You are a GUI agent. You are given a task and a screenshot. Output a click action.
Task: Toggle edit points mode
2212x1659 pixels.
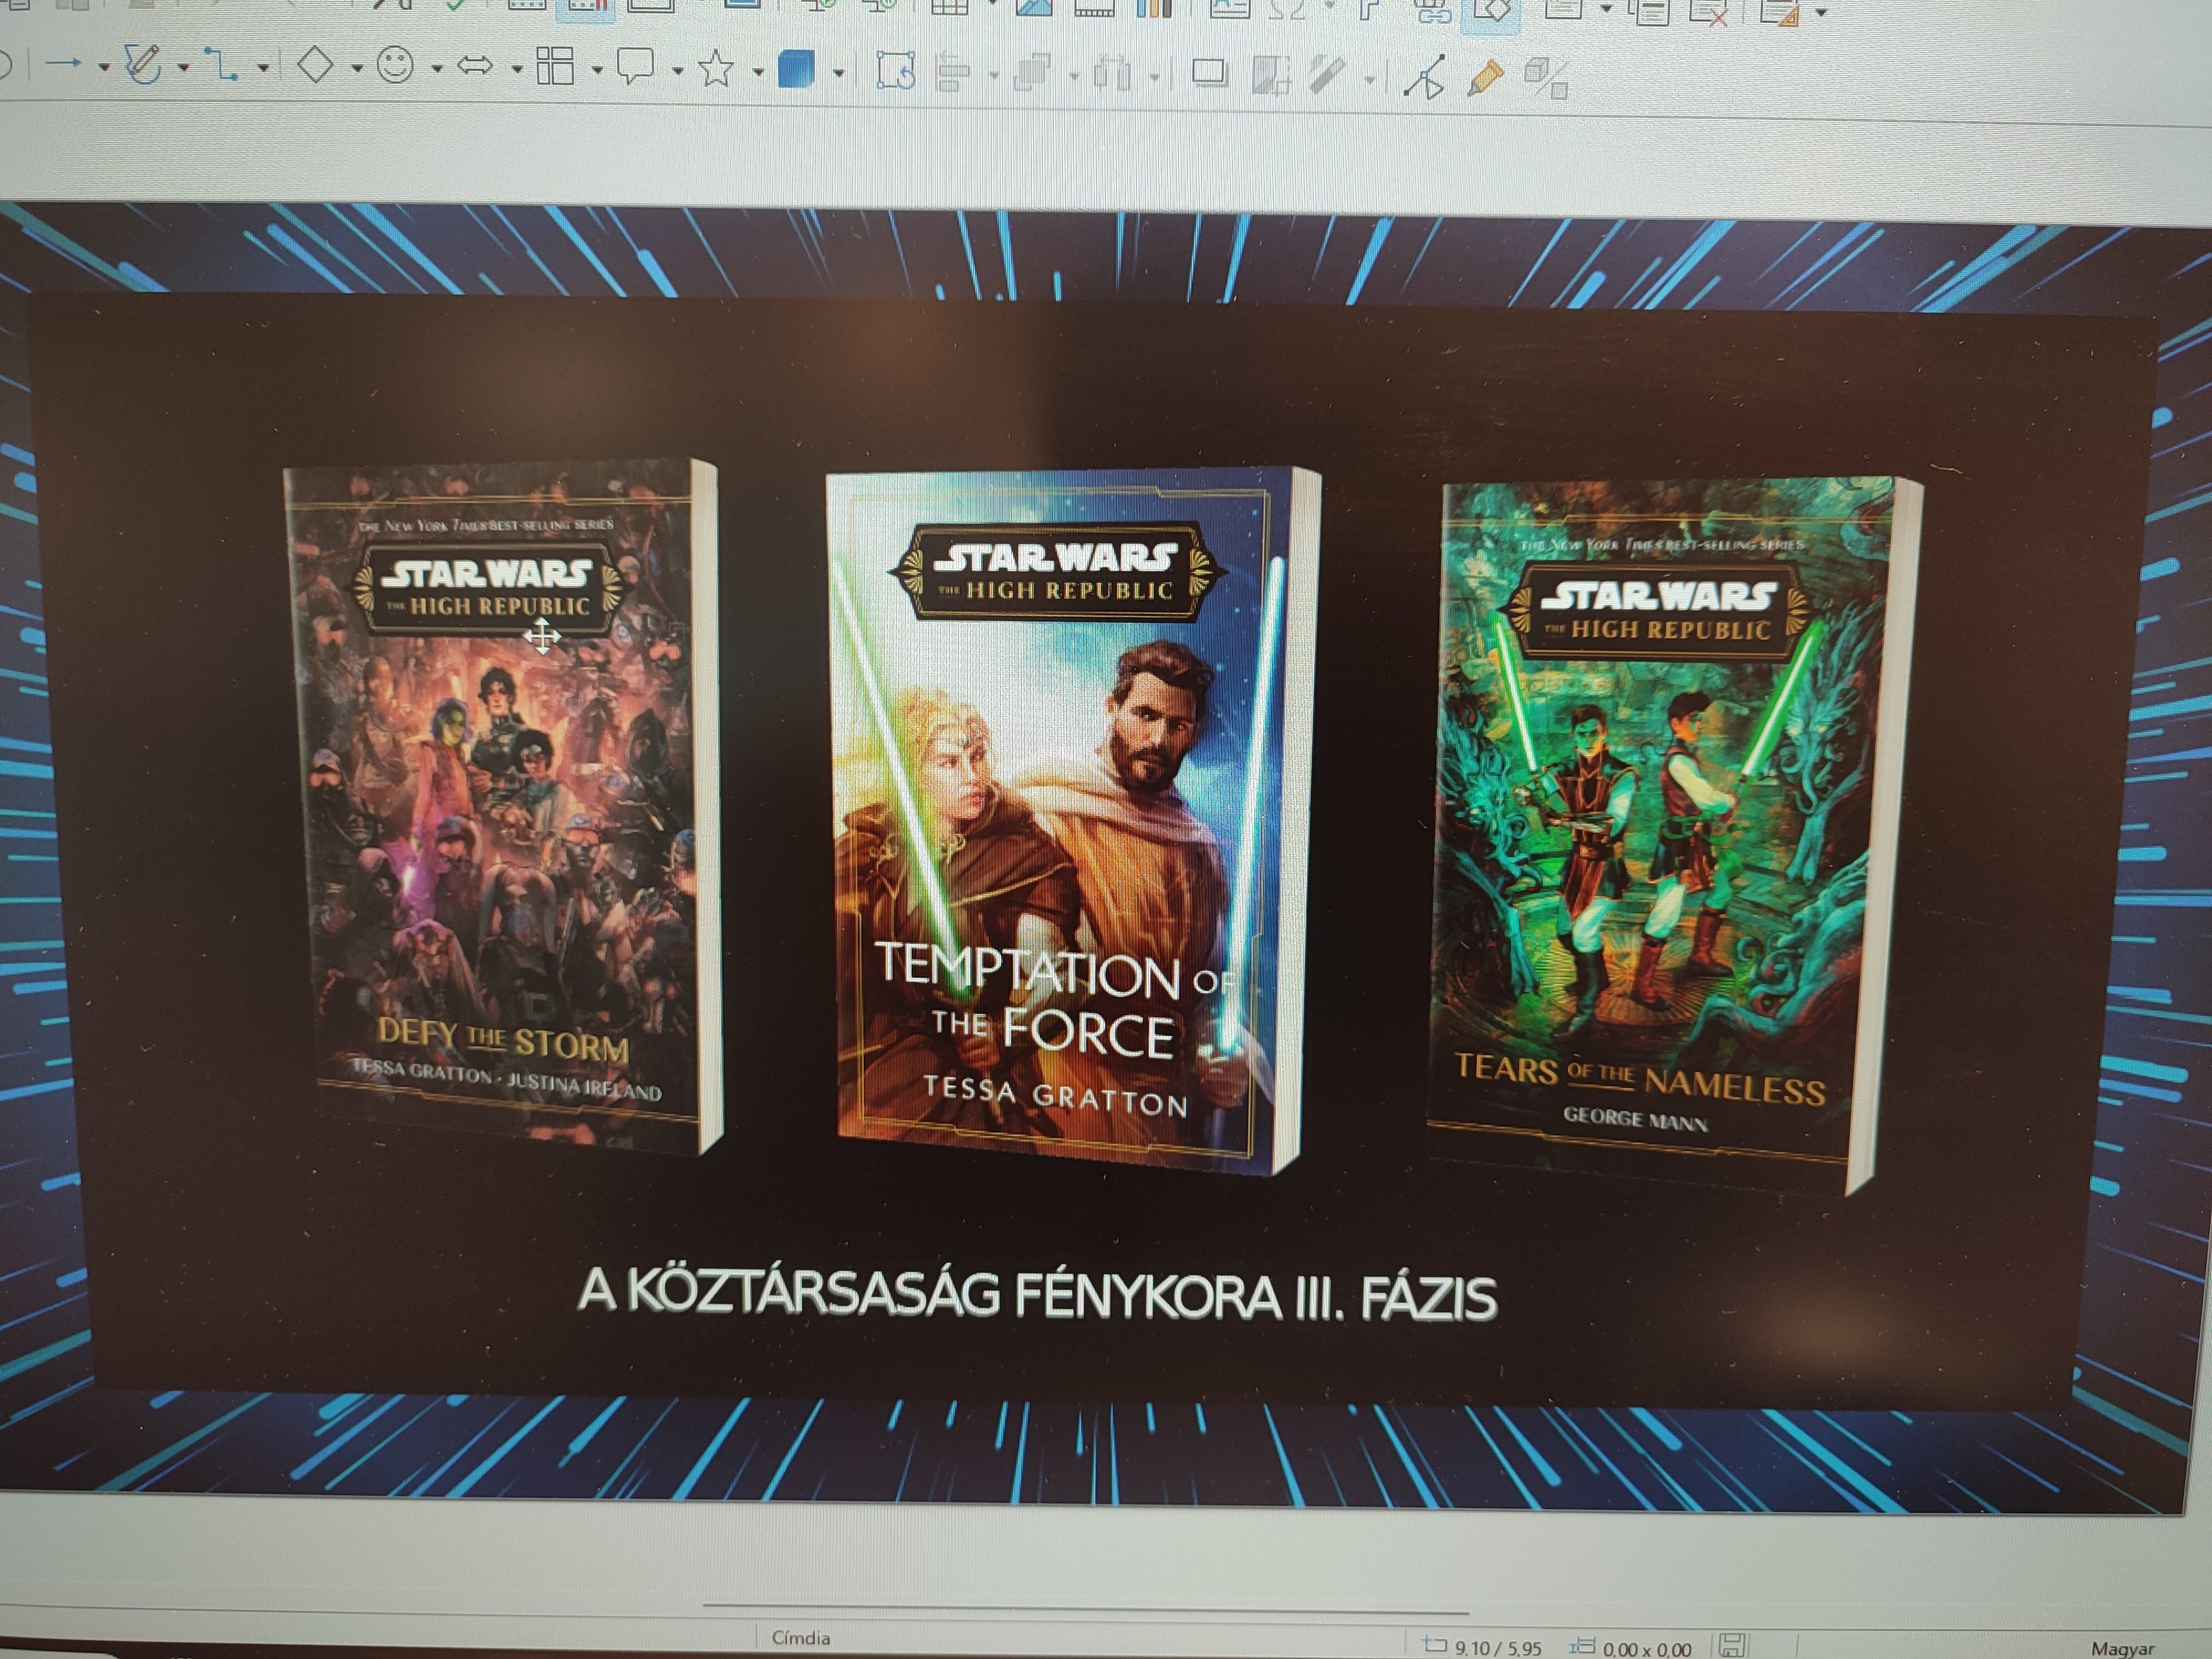pos(1424,78)
